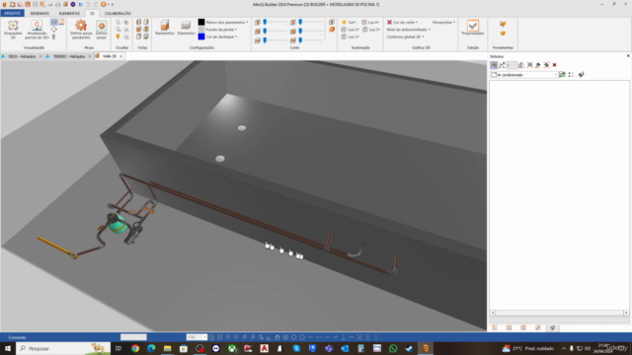Toggle the Luz 2 light

[350, 30]
